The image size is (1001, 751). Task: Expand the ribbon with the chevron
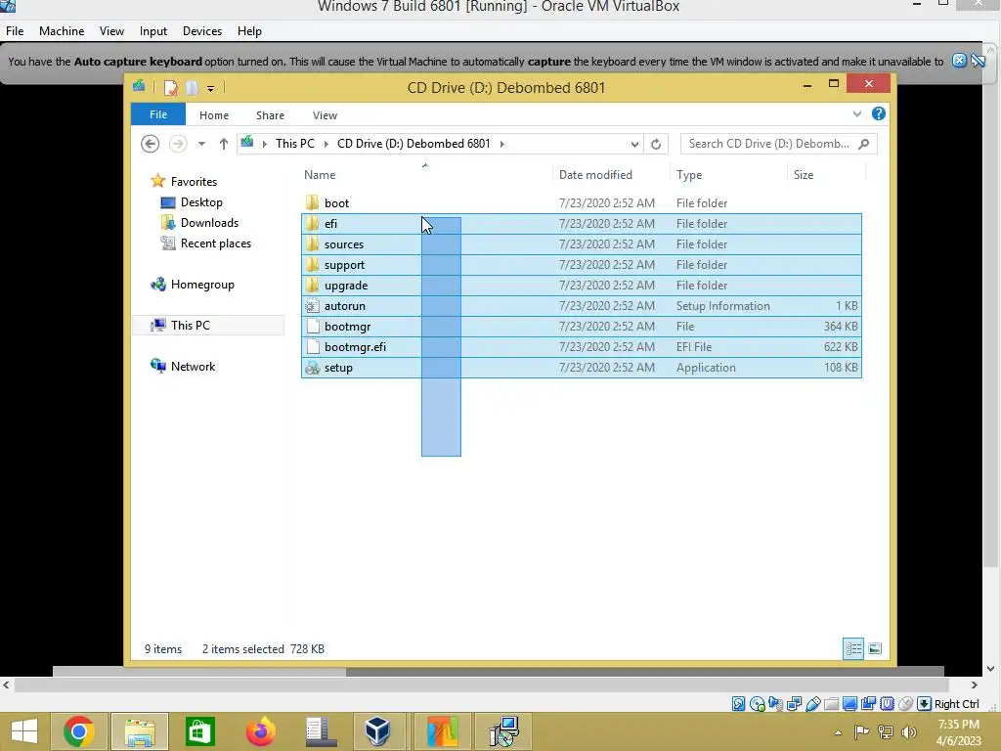click(856, 113)
